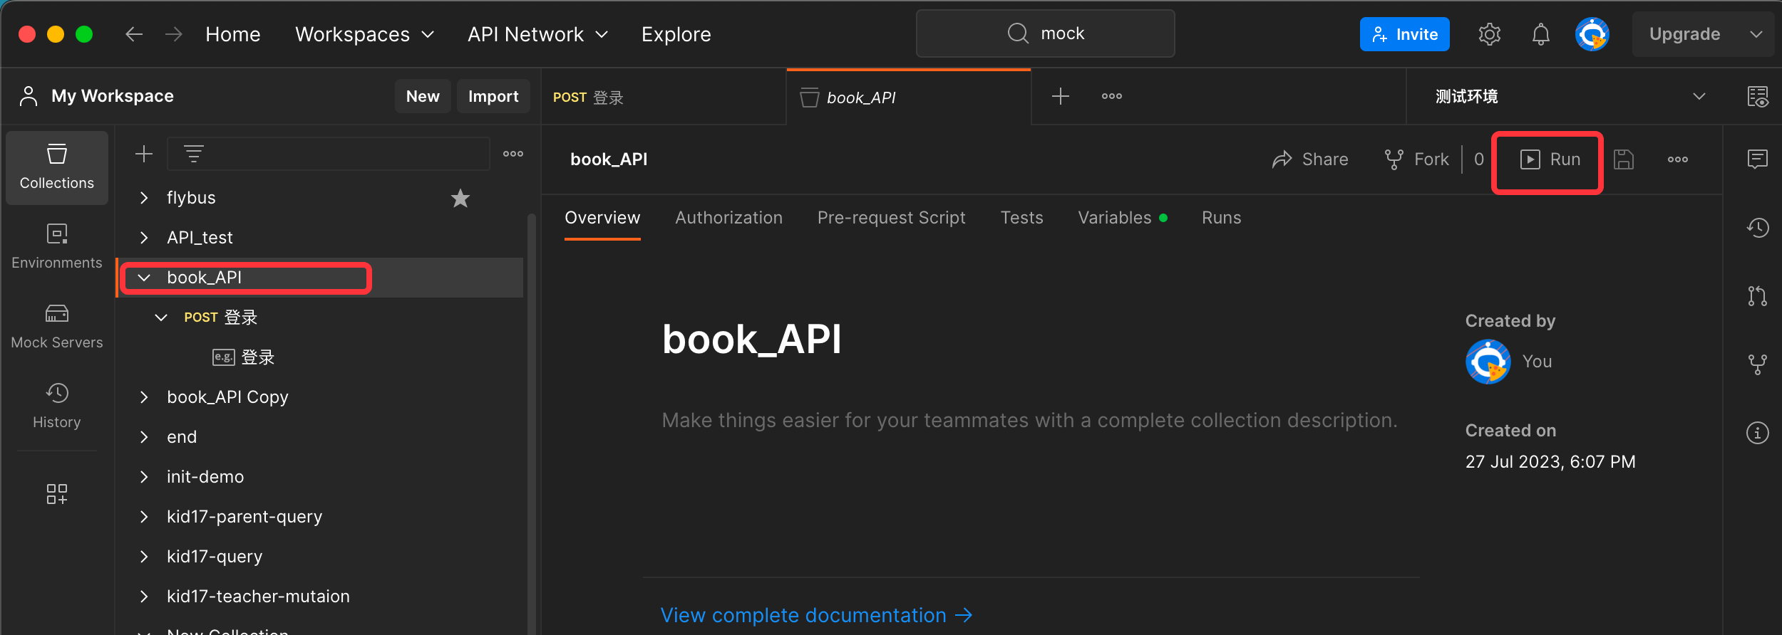Open the Collections sidebar panel
Screen dimensions: 1782x635
pyautogui.click(x=57, y=167)
